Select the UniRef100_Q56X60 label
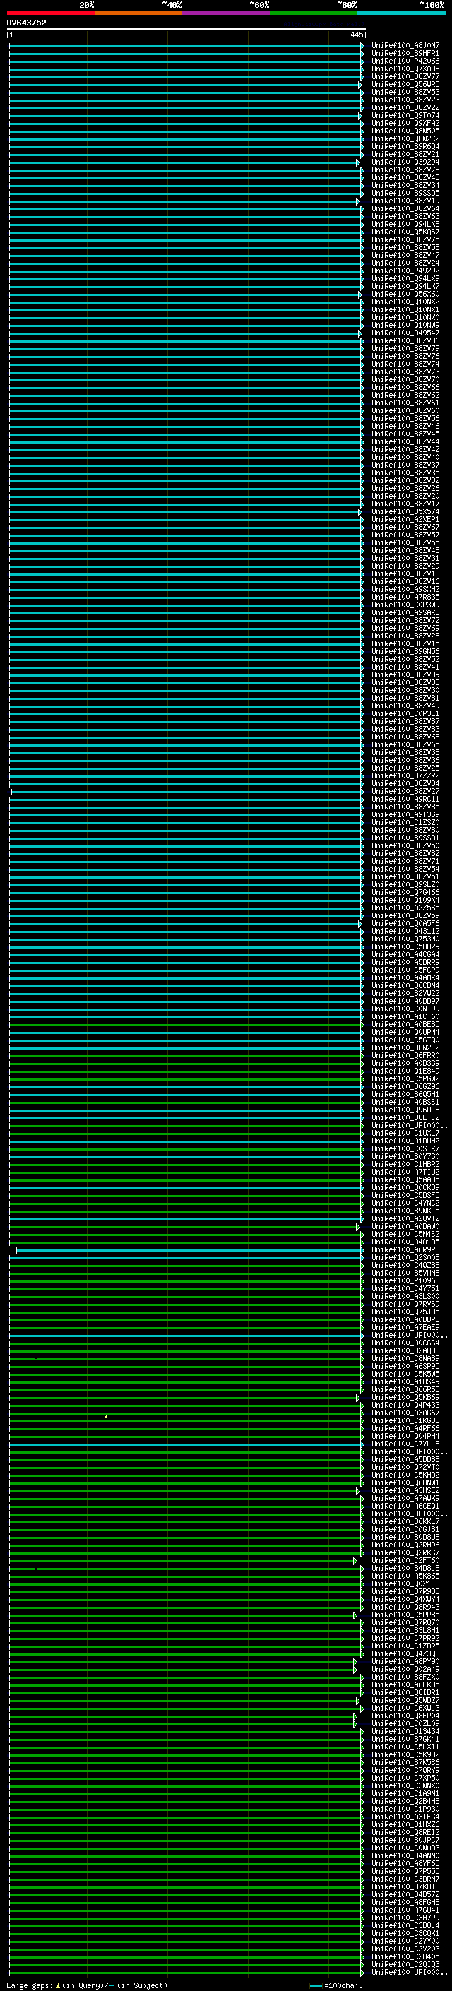 point(405,295)
